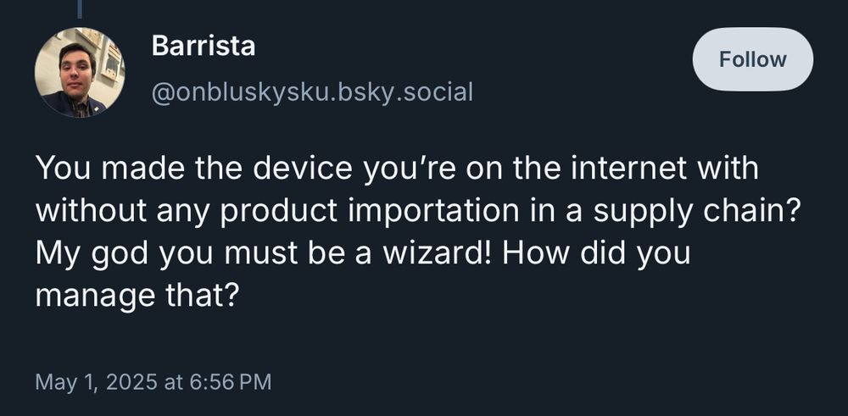848x416 pixels.
Task: Click the Follow button
Action: click(752, 59)
